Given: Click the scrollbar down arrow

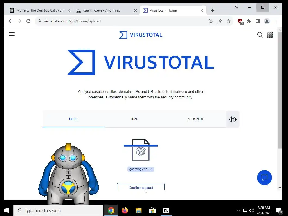Looking at the screenshot, I should 280,188.
